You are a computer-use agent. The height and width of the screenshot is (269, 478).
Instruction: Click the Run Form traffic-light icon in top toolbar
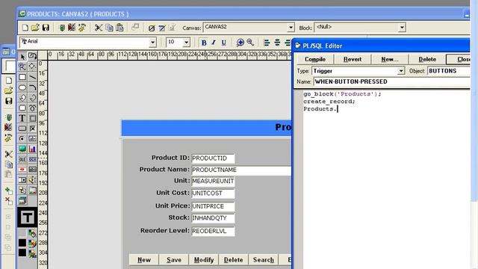pos(62,28)
